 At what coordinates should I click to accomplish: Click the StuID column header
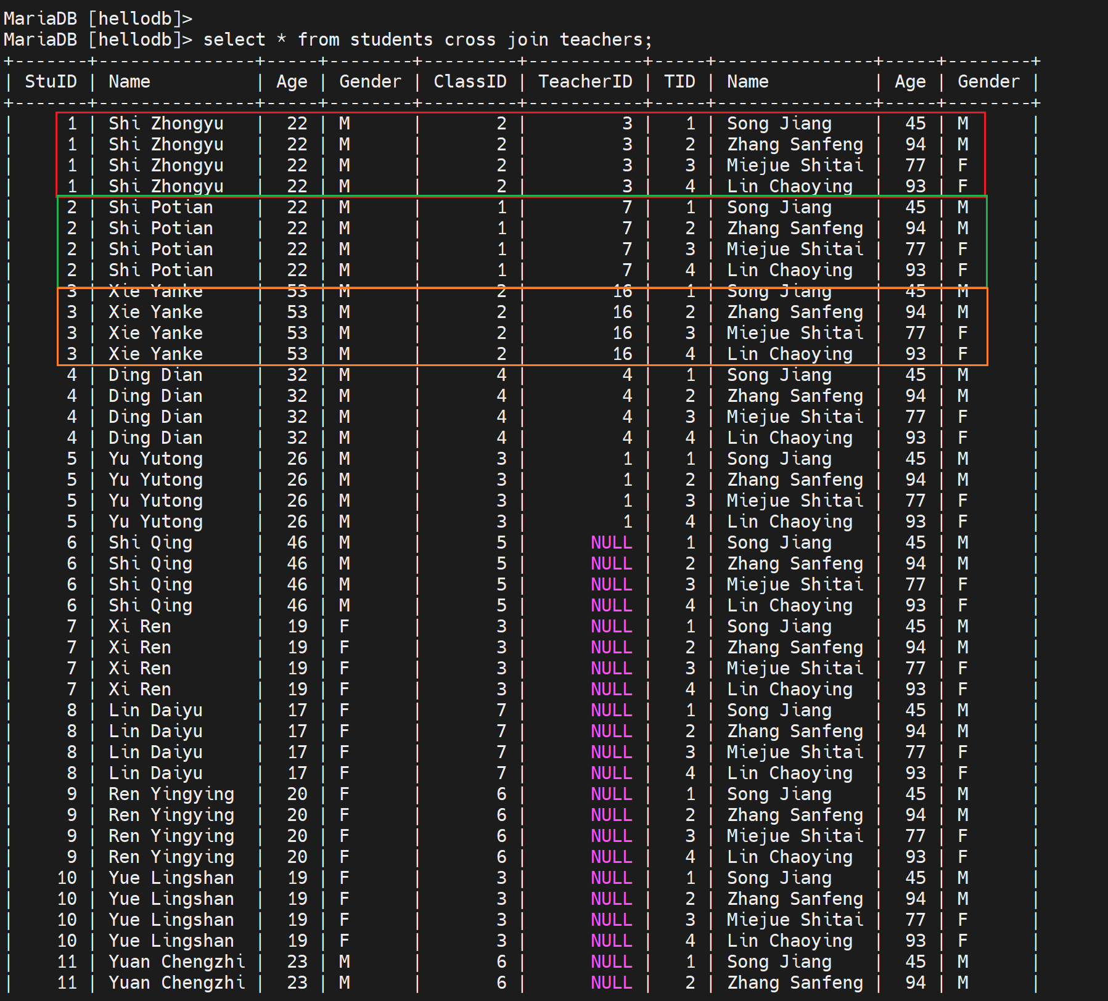(51, 82)
